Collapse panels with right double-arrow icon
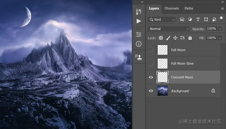 223,2
